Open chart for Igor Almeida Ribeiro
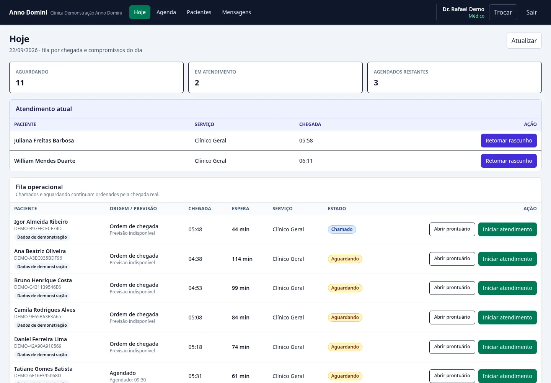 pos(452,229)
